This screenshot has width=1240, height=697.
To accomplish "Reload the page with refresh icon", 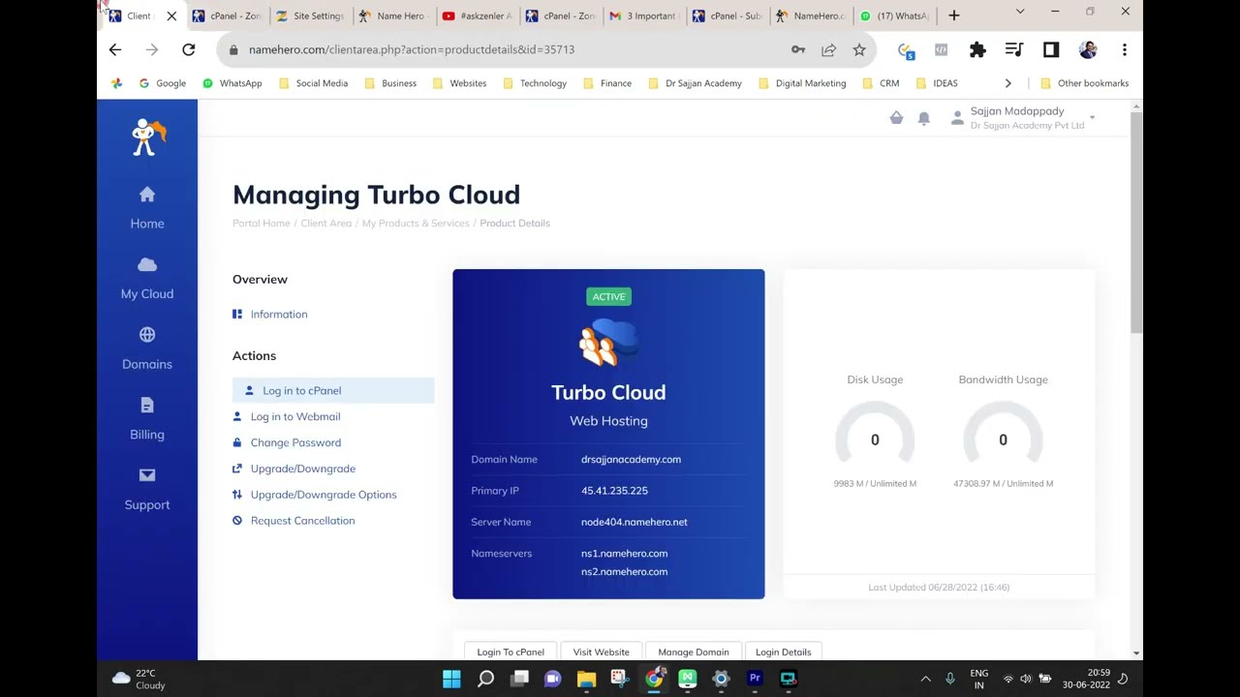I will tap(189, 49).
